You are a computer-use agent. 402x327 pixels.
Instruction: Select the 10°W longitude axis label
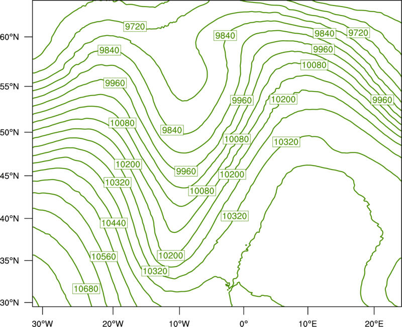tap(179, 323)
